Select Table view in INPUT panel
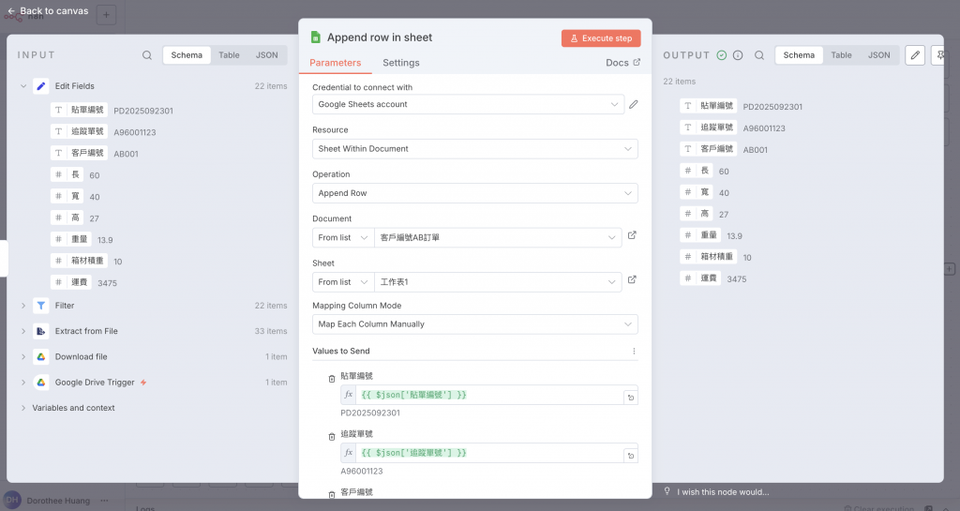Image resolution: width=960 pixels, height=511 pixels. click(229, 55)
